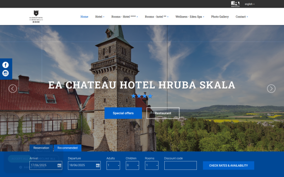284x177 pixels.
Task: Open the Departure date calendar icon
Action: click(x=98, y=166)
